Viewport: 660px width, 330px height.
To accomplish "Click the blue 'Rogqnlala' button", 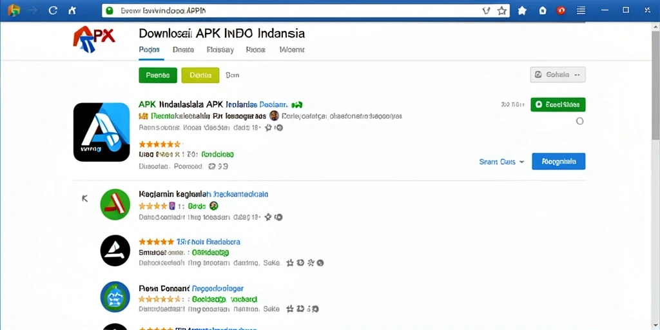I will click(559, 161).
